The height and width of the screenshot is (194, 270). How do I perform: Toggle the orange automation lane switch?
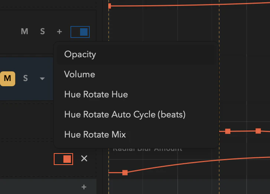point(63,159)
